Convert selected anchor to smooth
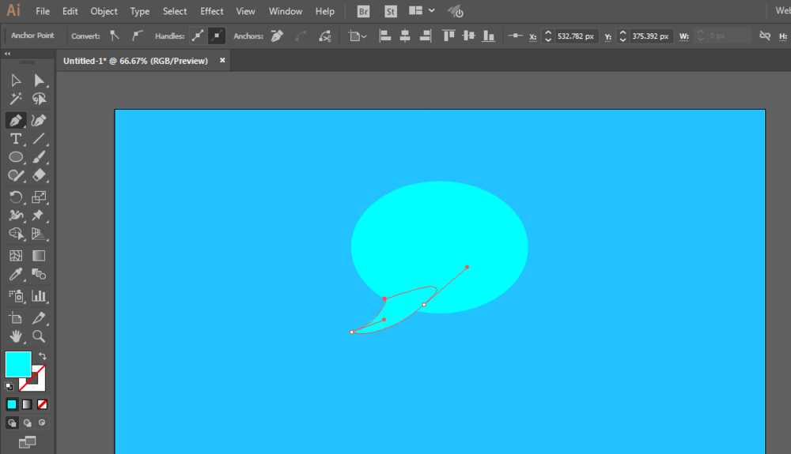Screen dimensions: 791x454 [x=137, y=36]
